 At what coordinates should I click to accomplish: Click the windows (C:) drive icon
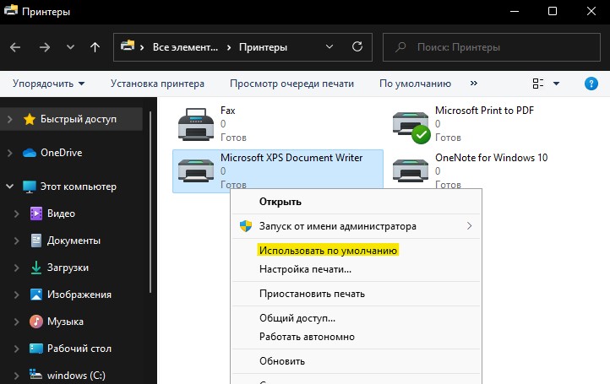[x=35, y=375]
